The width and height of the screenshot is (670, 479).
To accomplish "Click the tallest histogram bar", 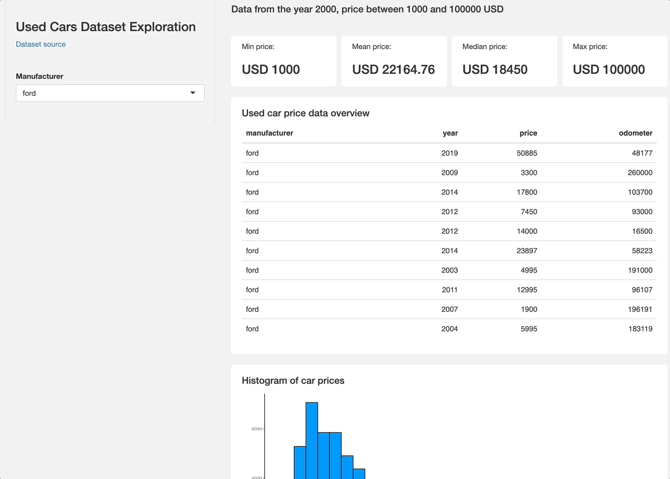I will click(x=312, y=440).
